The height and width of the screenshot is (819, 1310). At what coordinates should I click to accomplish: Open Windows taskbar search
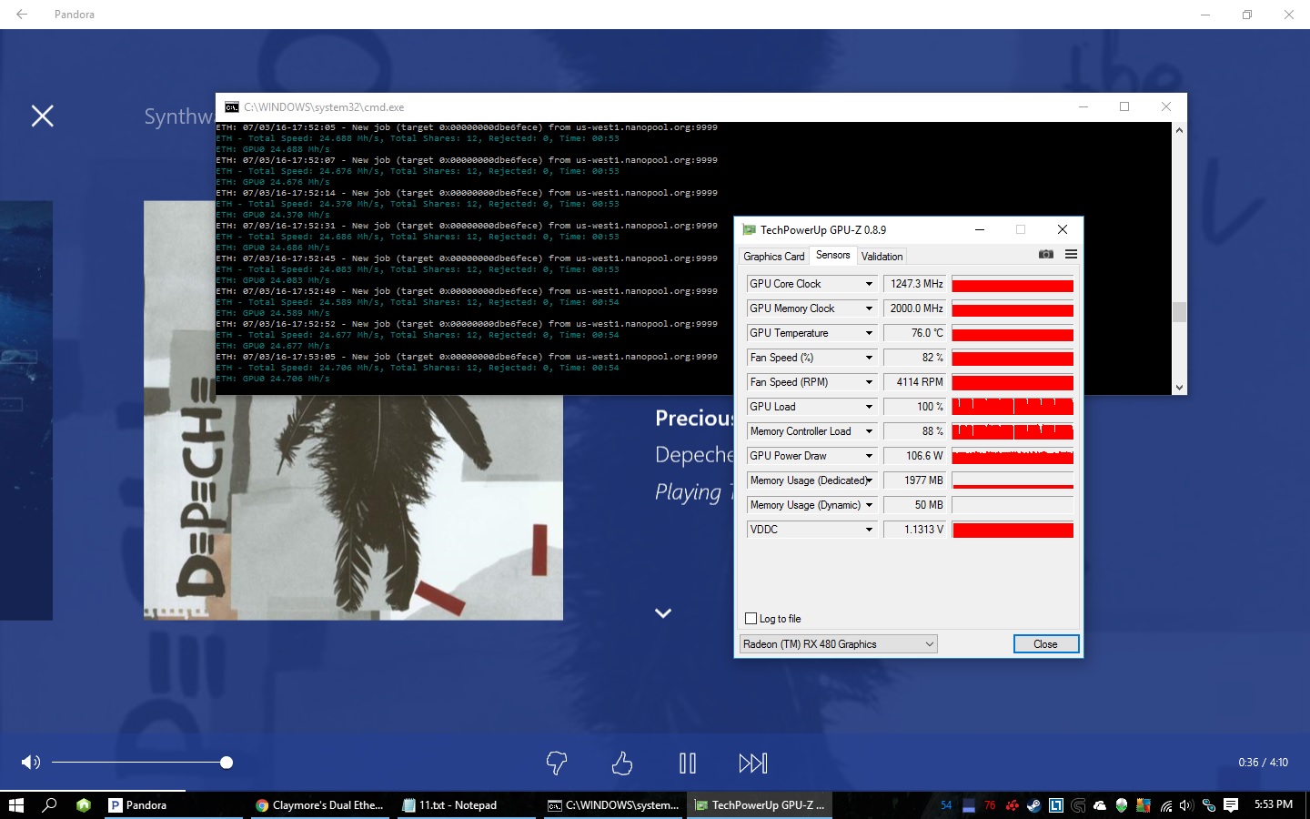[x=50, y=805]
